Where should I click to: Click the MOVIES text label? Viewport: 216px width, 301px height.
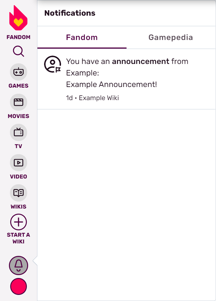click(x=18, y=116)
